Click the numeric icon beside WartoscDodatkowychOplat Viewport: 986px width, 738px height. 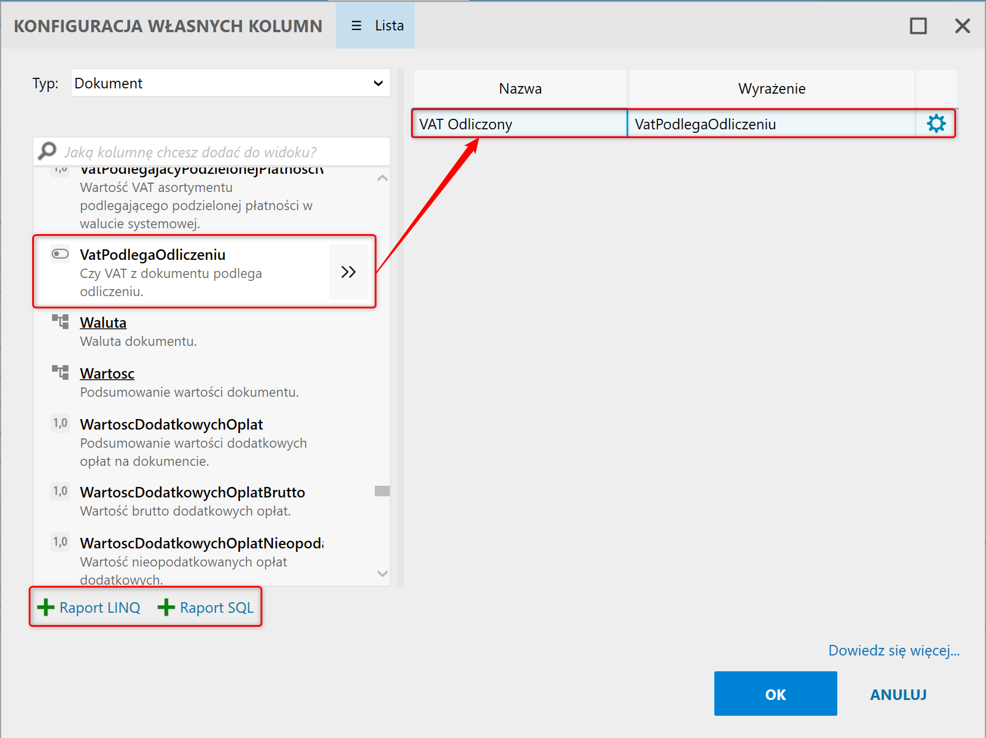[x=60, y=423]
